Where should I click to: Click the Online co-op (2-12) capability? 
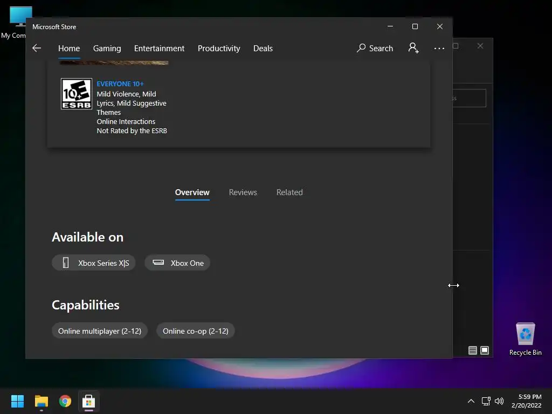(195, 331)
